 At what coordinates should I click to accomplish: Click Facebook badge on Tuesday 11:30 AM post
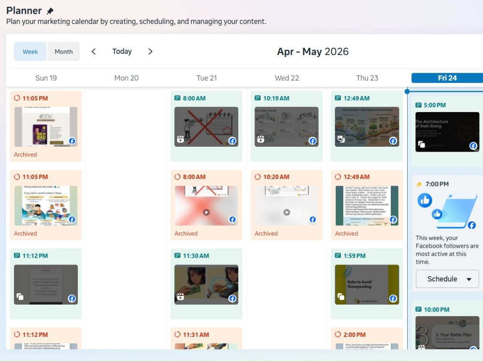232,299
